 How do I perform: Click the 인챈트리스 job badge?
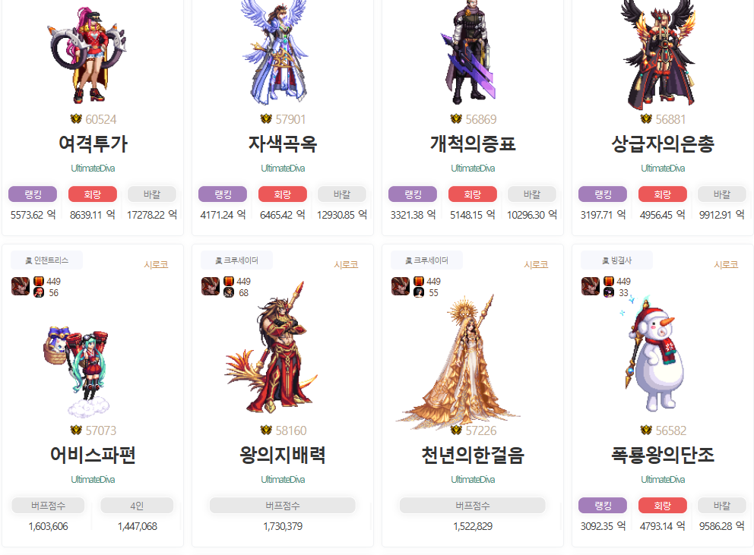[x=46, y=260]
